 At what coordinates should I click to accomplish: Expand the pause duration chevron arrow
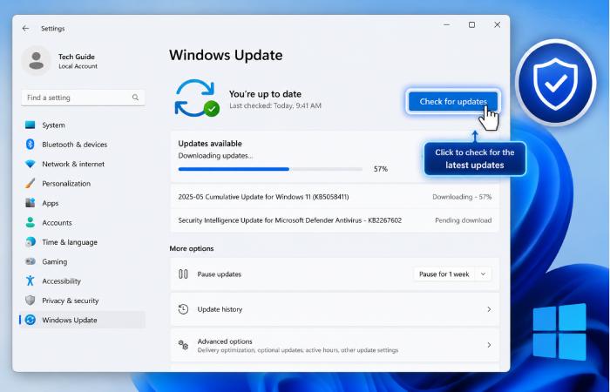pyautogui.click(x=483, y=274)
